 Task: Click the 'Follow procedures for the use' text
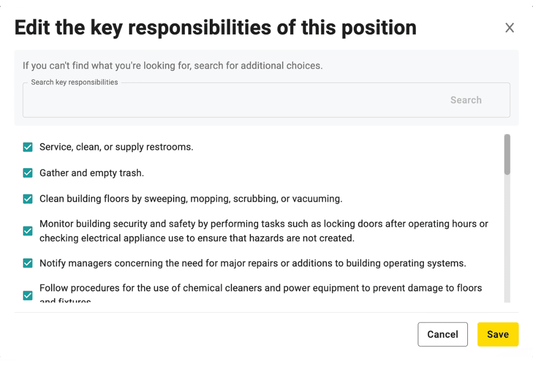click(x=261, y=294)
